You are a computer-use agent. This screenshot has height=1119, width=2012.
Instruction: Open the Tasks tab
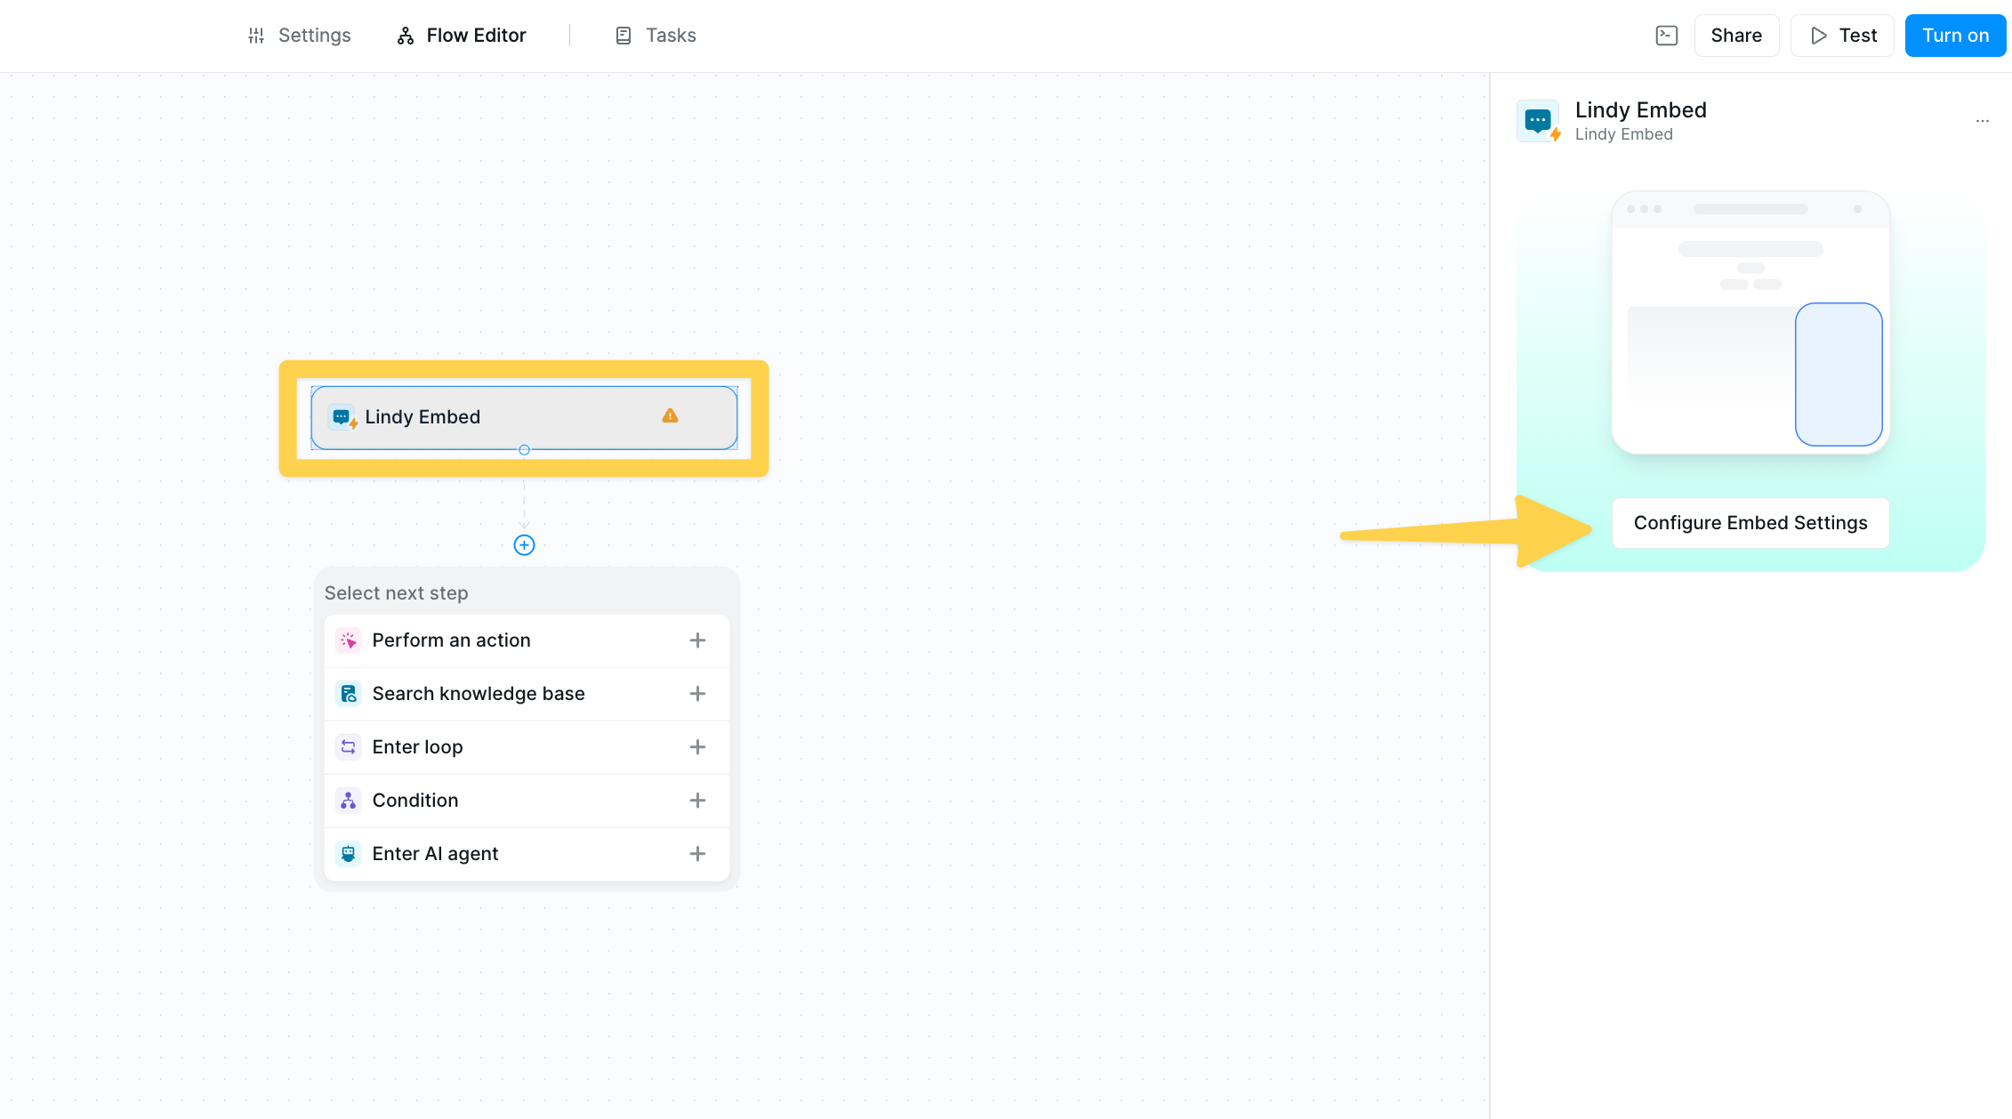[656, 36]
